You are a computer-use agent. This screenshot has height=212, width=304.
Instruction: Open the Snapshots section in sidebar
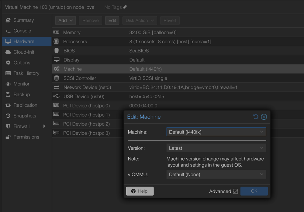(25, 116)
